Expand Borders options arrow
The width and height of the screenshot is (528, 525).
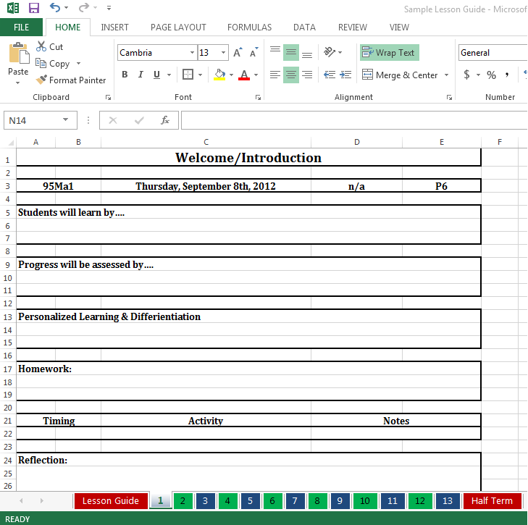[200, 75]
